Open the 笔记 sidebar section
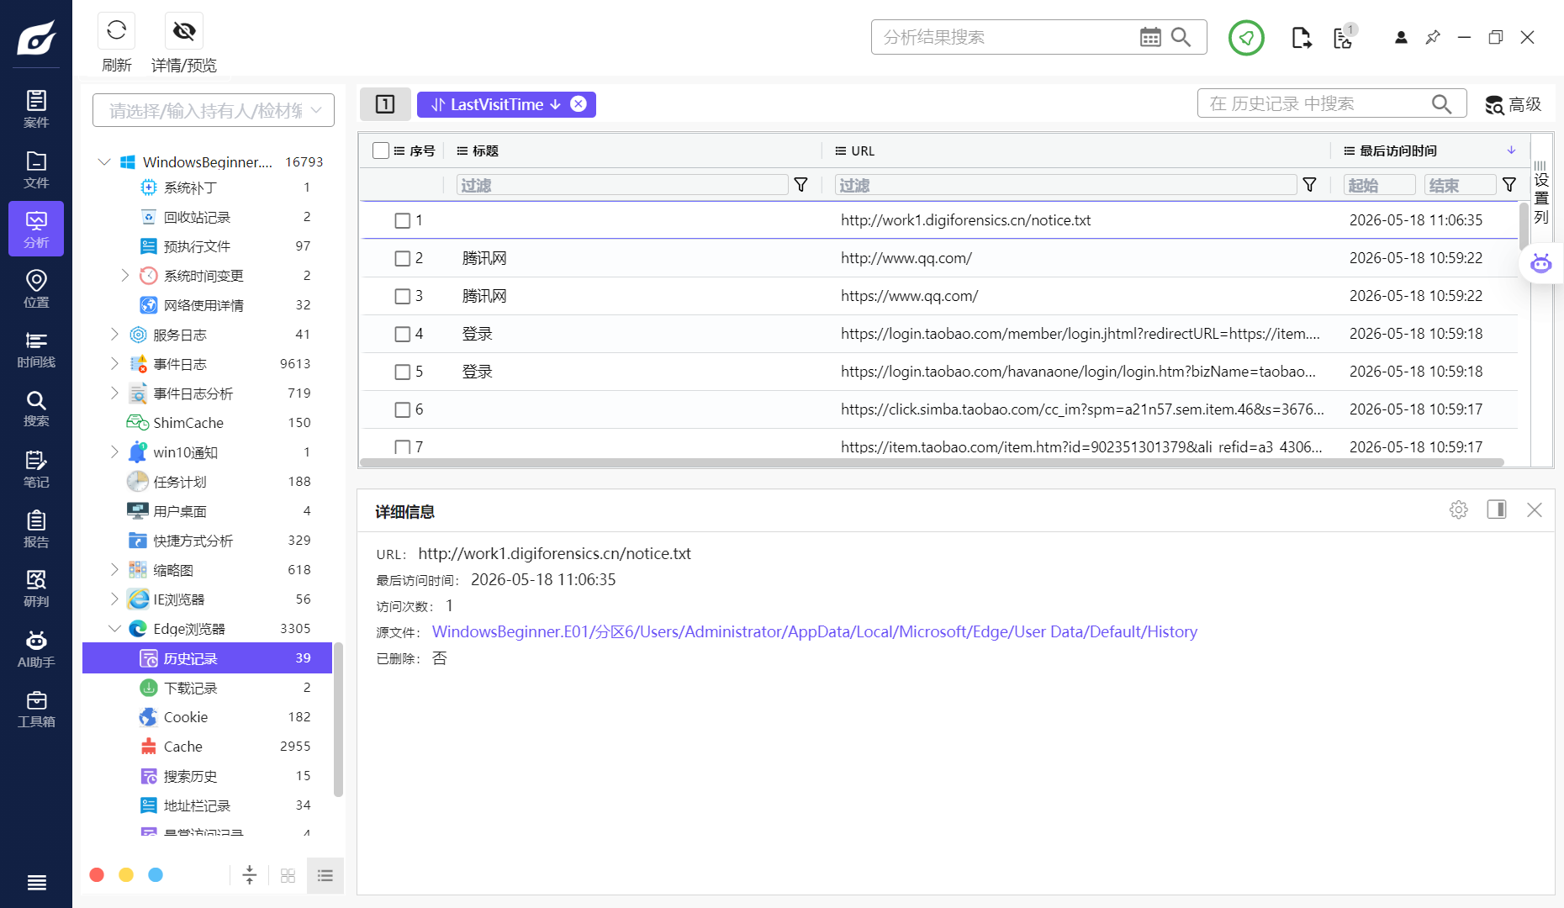 coord(36,469)
